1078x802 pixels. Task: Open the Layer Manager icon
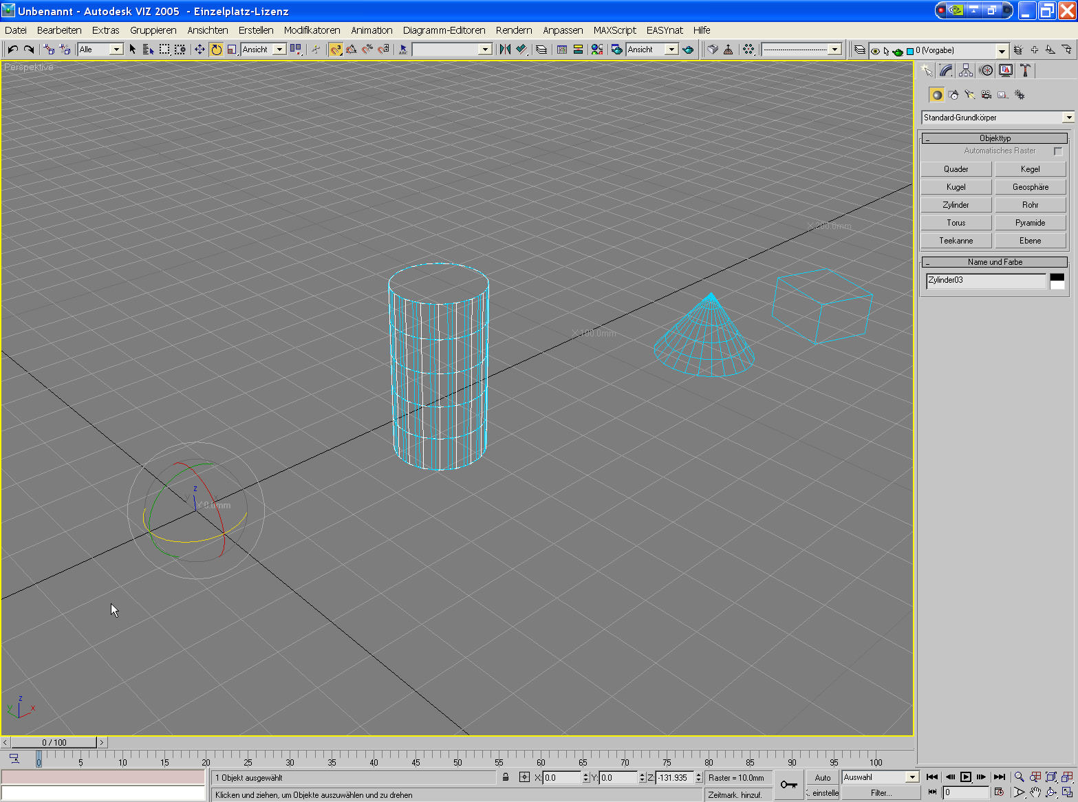click(x=860, y=50)
